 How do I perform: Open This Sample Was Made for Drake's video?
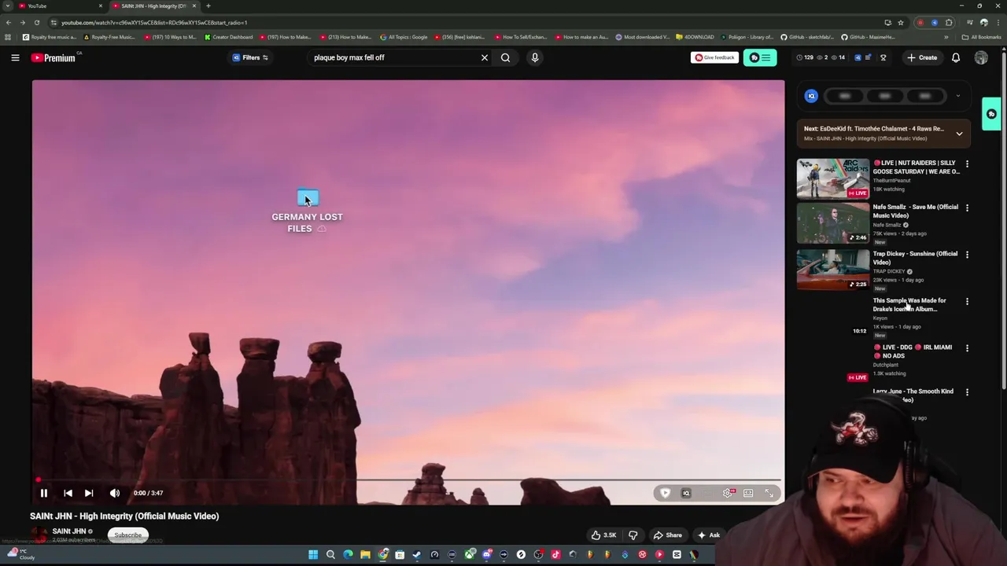[909, 305]
